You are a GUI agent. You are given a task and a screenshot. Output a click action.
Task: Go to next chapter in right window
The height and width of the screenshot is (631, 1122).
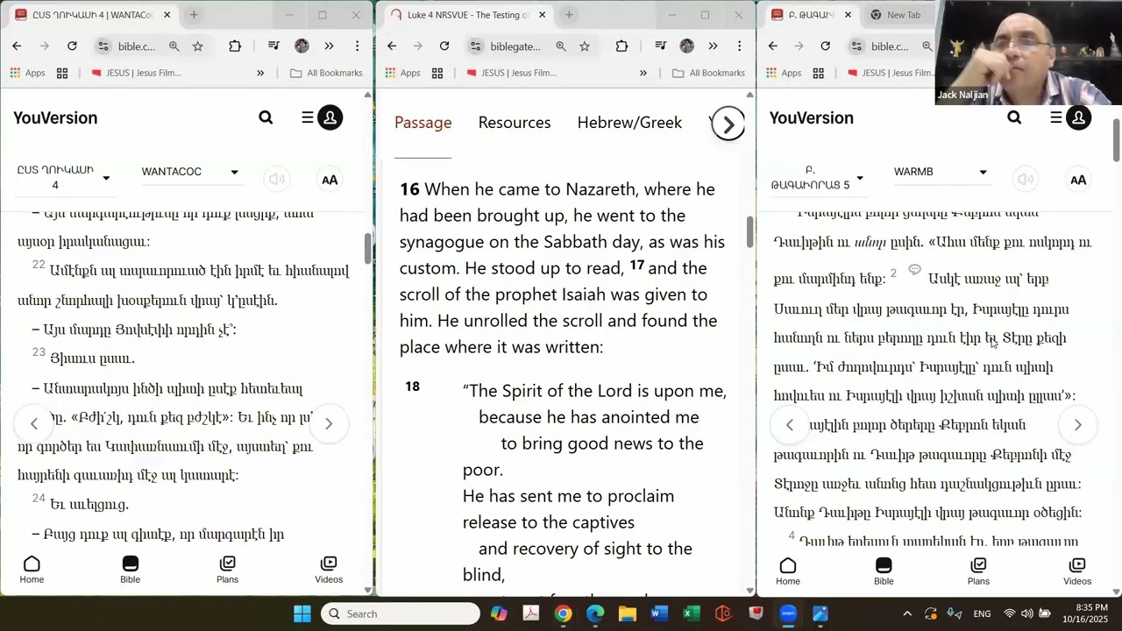point(1077,425)
